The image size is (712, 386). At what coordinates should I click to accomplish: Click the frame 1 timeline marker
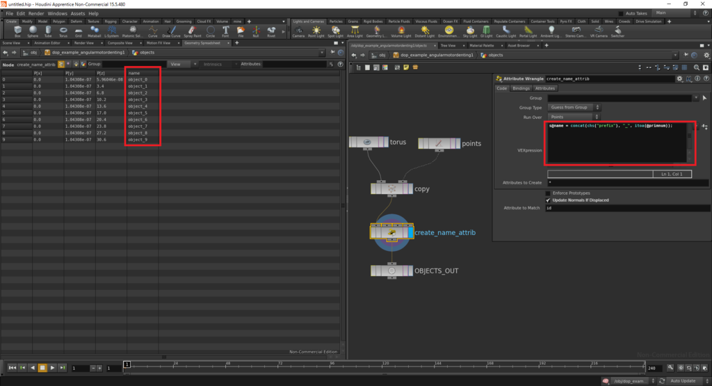127,364
